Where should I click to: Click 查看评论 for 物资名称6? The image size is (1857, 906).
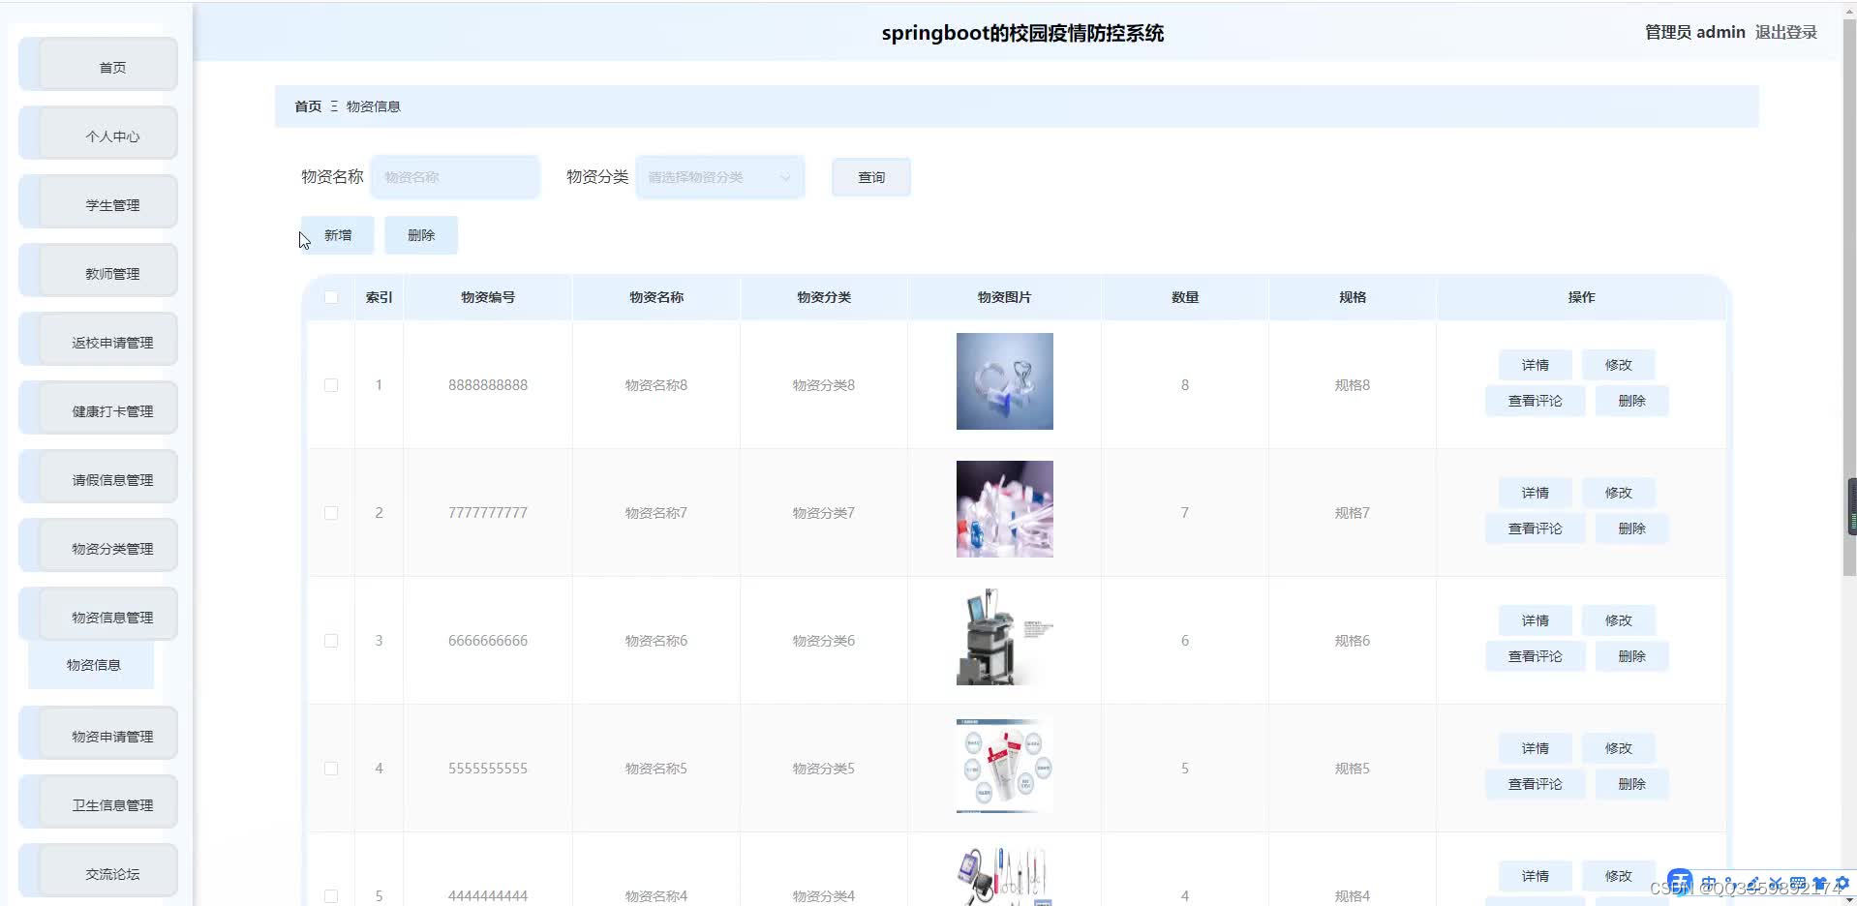1536,656
